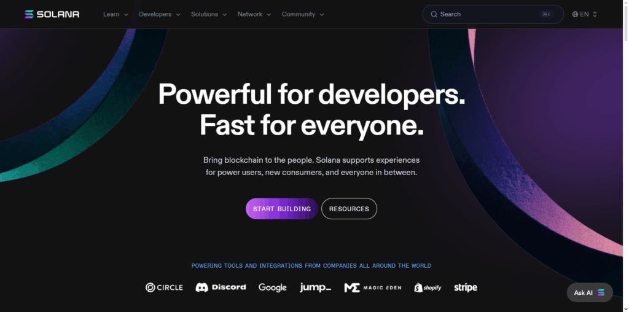Open the Solutions navigation menu
The image size is (629, 312).
209,14
